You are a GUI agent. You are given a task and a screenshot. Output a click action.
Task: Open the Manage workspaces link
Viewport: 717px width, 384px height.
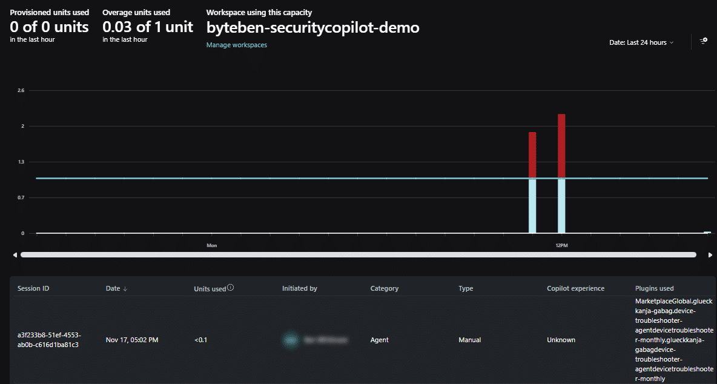tap(236, 45)
